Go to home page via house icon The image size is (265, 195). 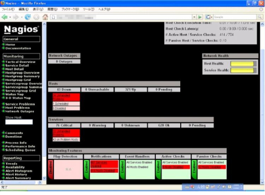click(45, 17)
